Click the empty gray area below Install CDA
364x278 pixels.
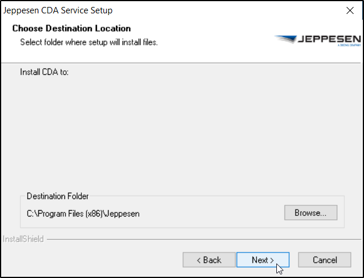point(174,133)
